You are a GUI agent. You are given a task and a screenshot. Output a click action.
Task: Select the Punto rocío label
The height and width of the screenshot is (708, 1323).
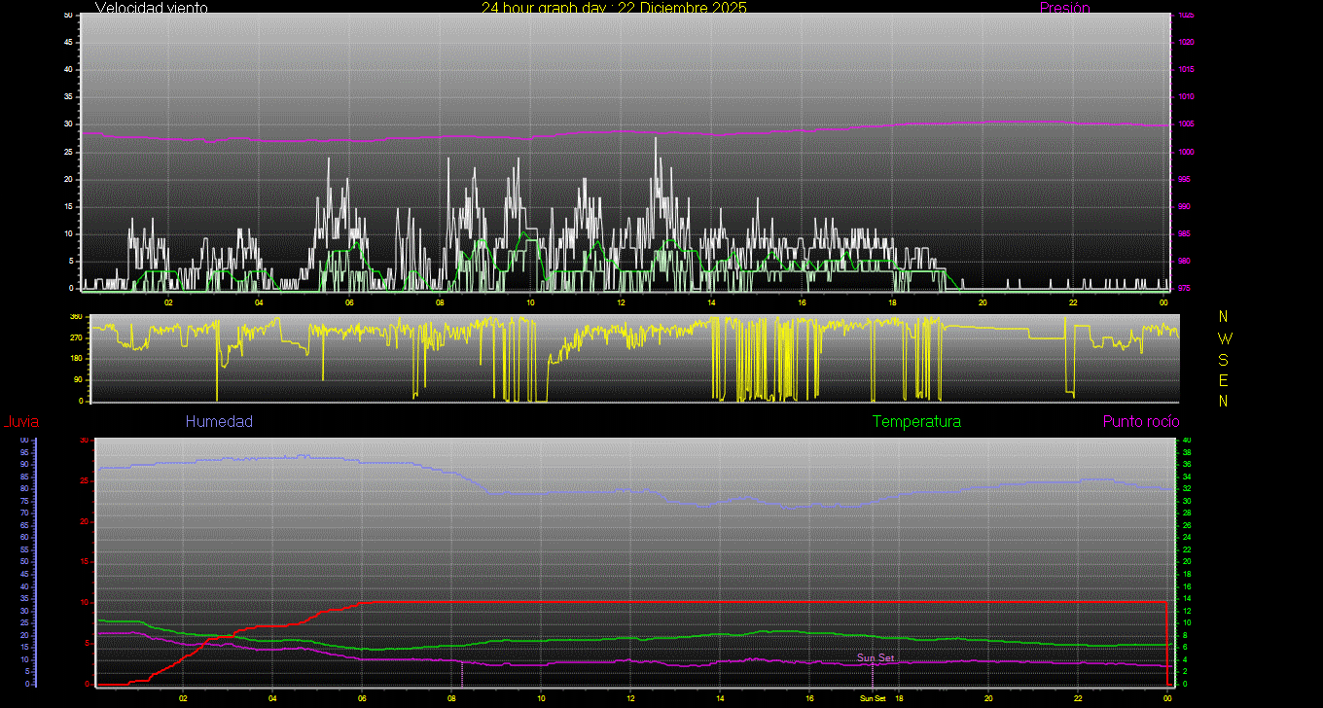coord(1140,421)
